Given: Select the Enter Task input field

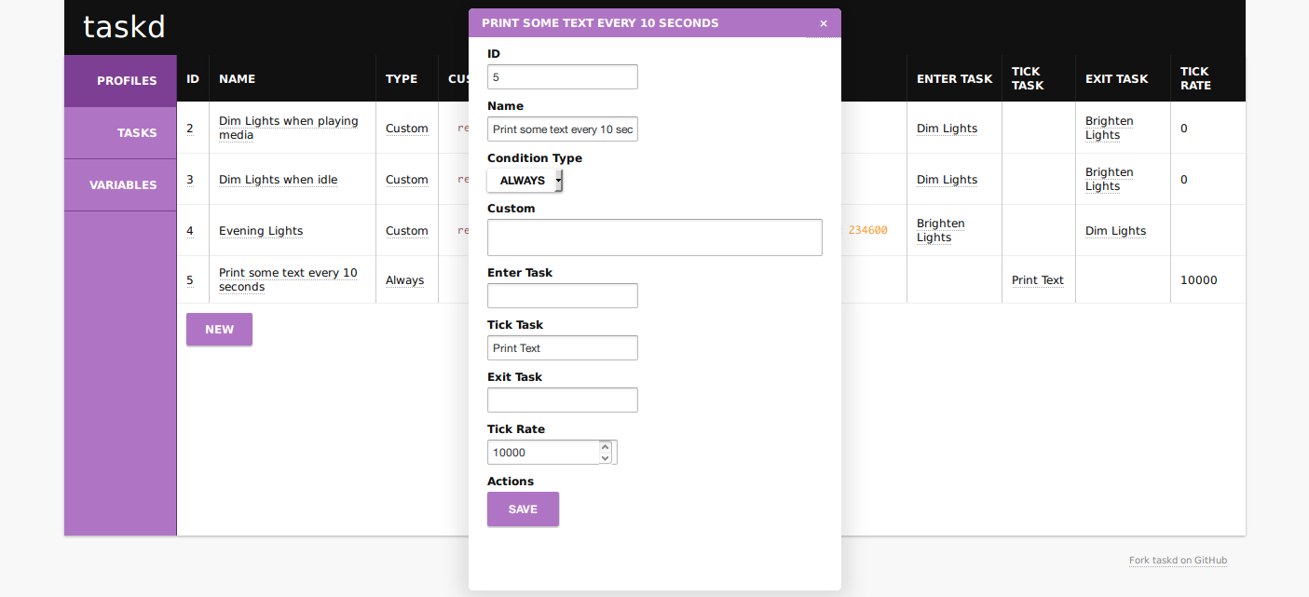Looking at the screenshot, I should (x=562, y=296).
